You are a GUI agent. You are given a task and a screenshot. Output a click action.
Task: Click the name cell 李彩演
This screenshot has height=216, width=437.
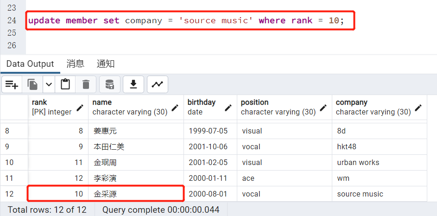click(x=136, y=178)
